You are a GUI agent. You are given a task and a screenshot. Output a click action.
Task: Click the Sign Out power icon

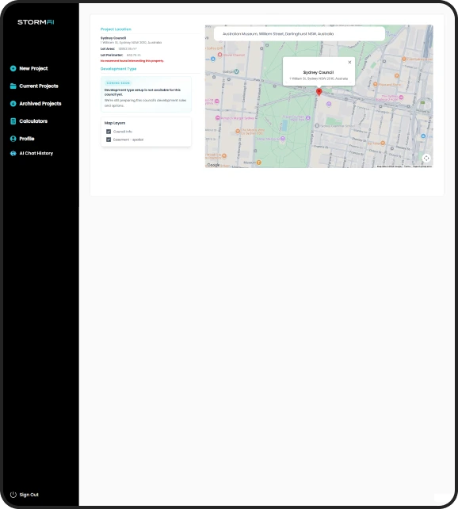(x=13, y=495)
